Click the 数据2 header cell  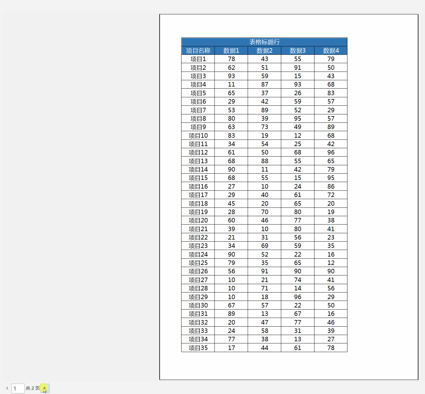coord(264,51)
